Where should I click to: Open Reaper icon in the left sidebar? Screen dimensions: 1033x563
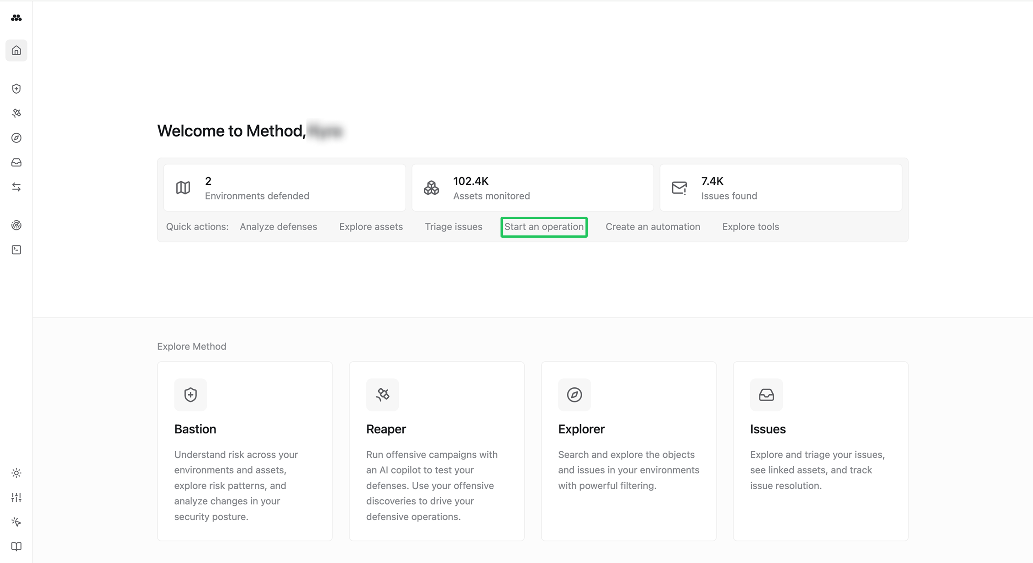(x=16, y=113)
